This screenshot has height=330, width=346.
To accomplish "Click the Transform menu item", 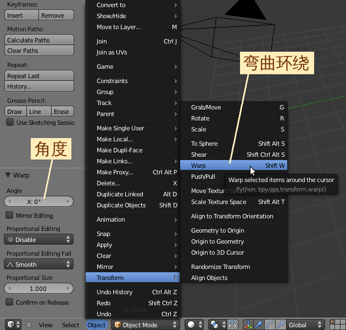I will pos(133,278).
